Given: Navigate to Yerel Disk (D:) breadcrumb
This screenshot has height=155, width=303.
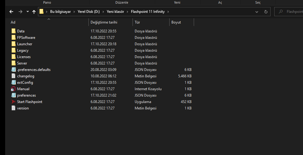Looking at the screenshot, I should click(89, 12).
